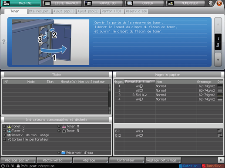Click Format(Unit:mm) column header
This screenshot has height=168, width=225.
pyautogui.click(x=140, y=82)
